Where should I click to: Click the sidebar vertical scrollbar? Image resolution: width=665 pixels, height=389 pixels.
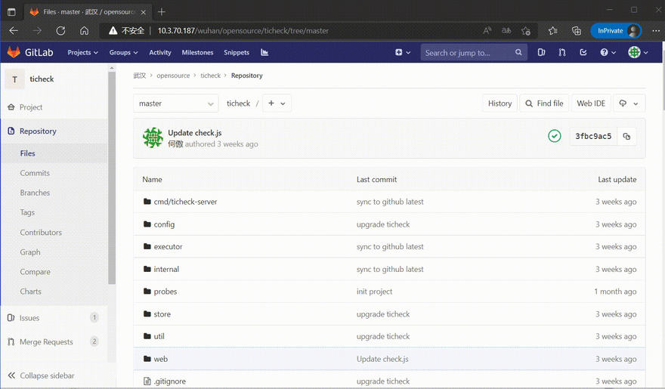[x=112, y=178]
